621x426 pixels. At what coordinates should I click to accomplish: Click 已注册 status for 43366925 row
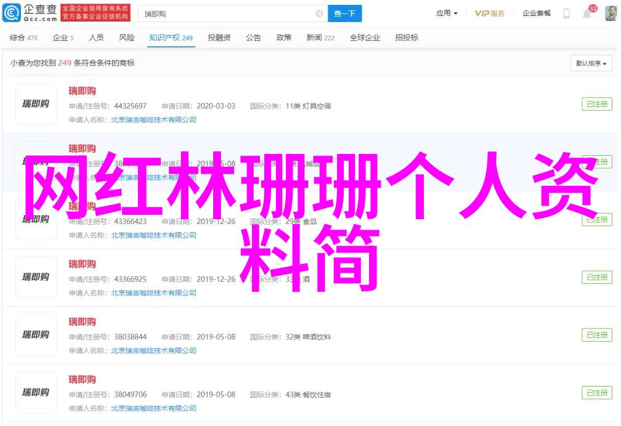pos(597,277)
